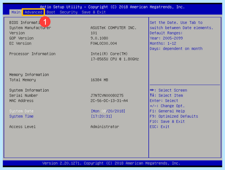The height and width of the screenshot is (170, 225).
Task: Click the System Information heading
Action: (29, 90)
